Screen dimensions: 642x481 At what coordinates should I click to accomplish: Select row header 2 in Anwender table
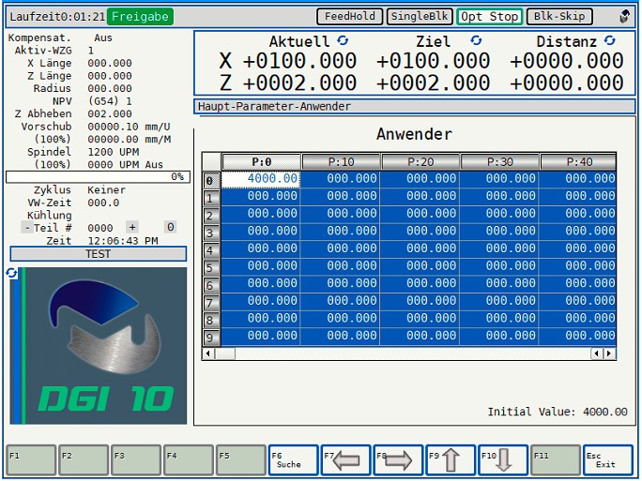(x=212, y=215)
